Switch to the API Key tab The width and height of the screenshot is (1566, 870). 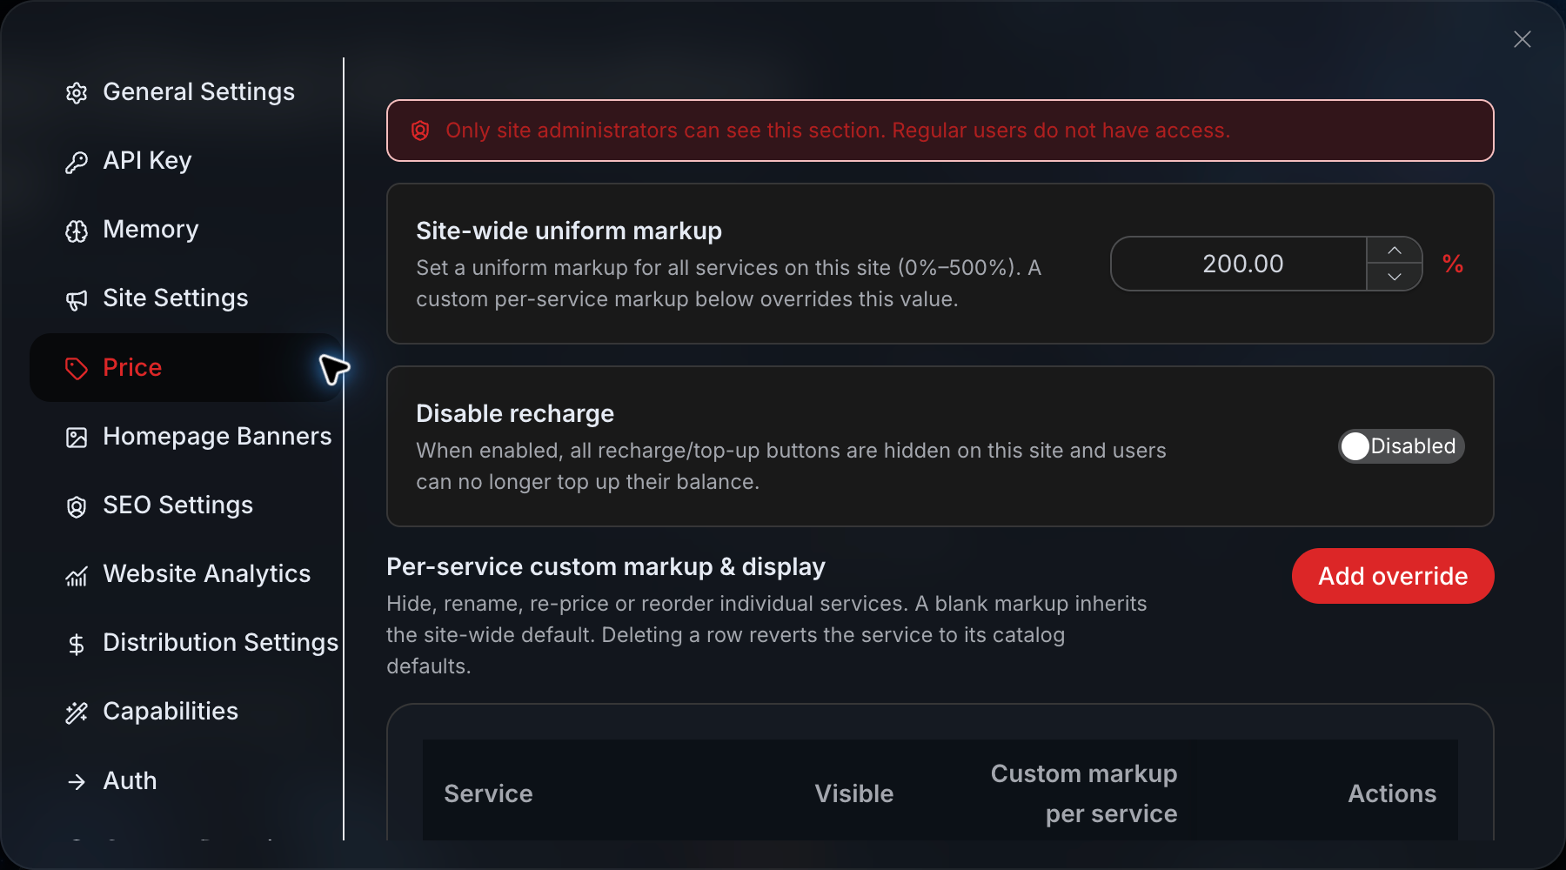186,161
